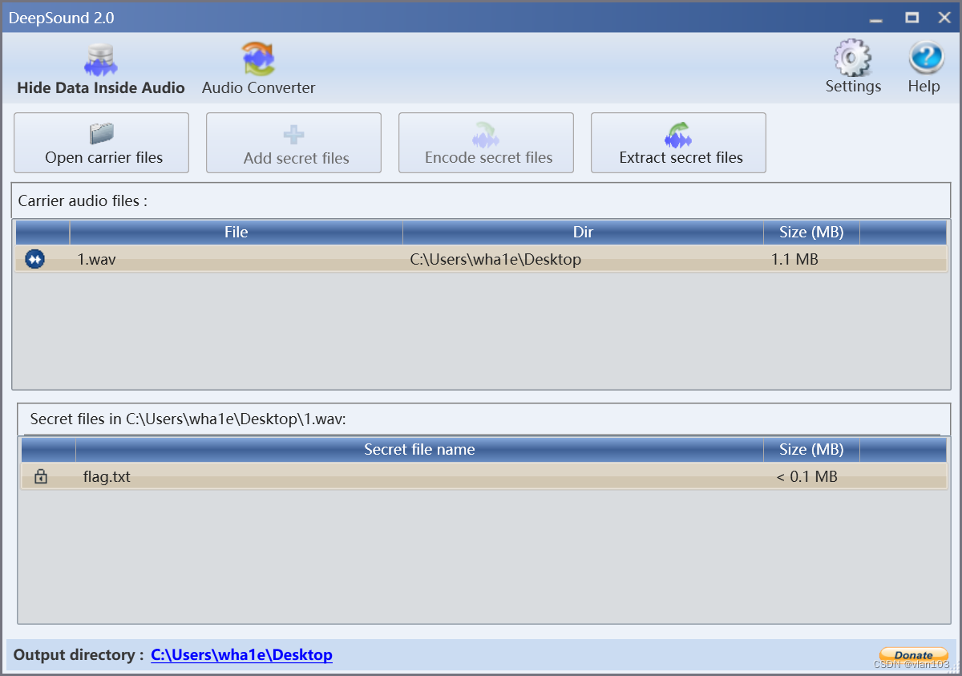Click the blue waveform icon beside 1.wav
Viewport: 962px width, 676px height.
coord(34,259)
